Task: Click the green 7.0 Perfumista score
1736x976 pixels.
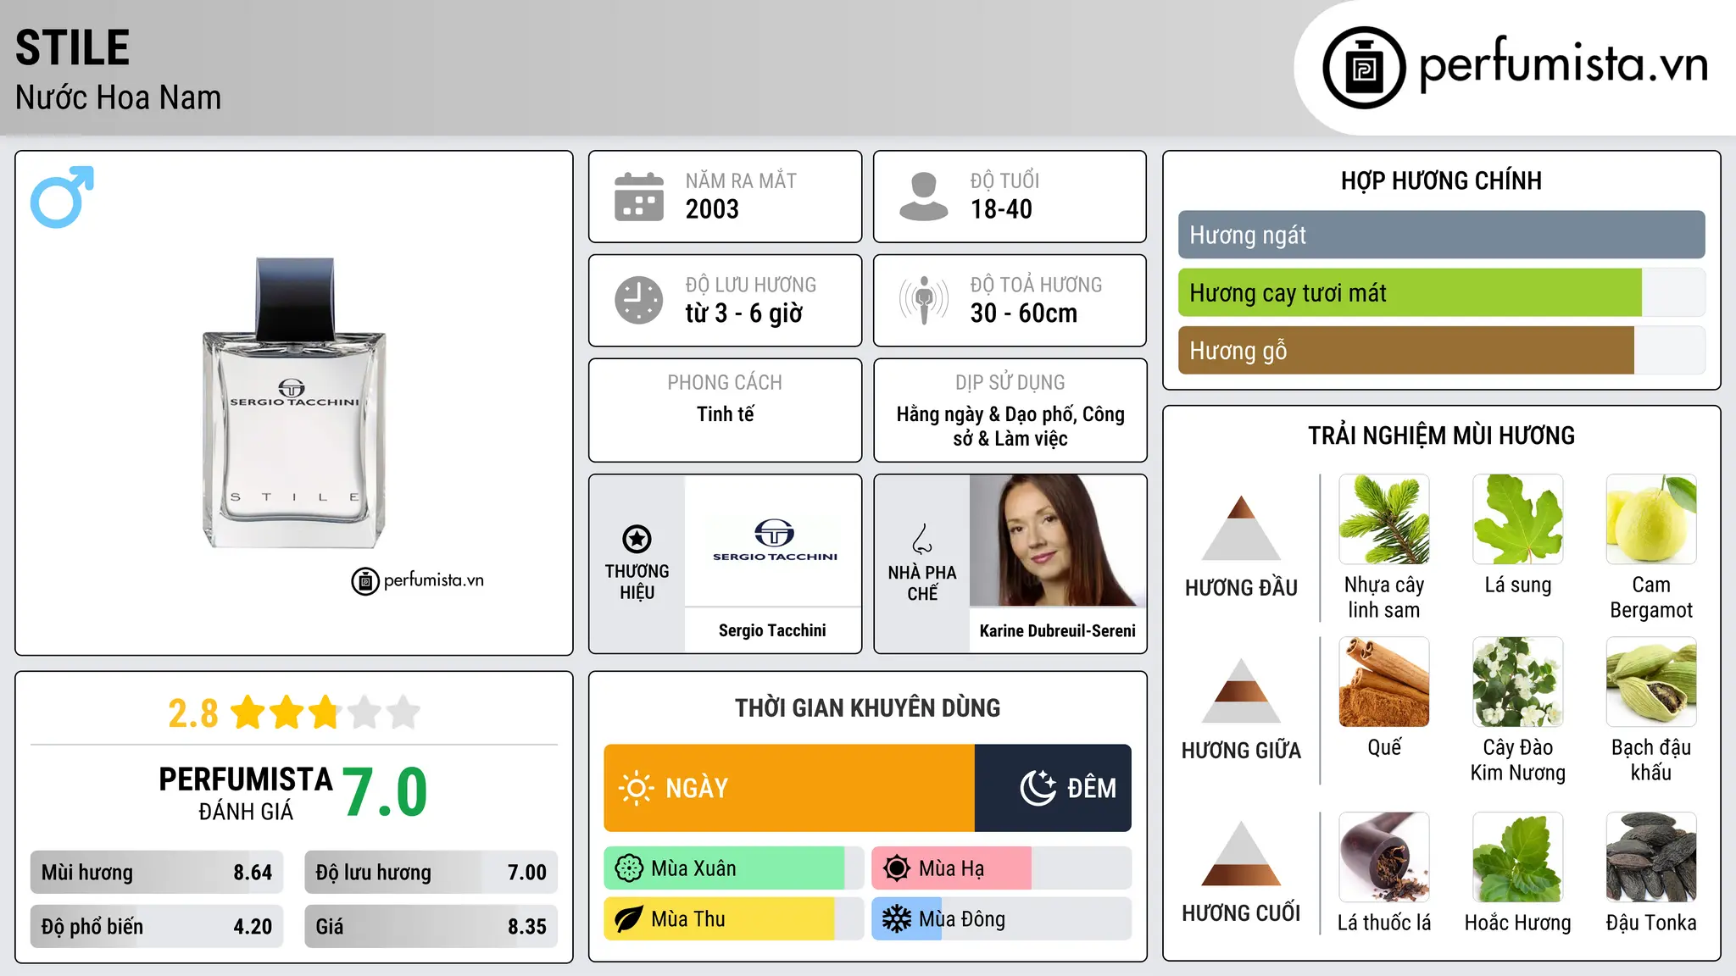Action: click(385, 792)
